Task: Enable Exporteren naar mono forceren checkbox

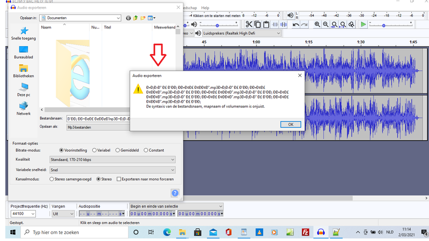Action: click(x=120, y=179)
